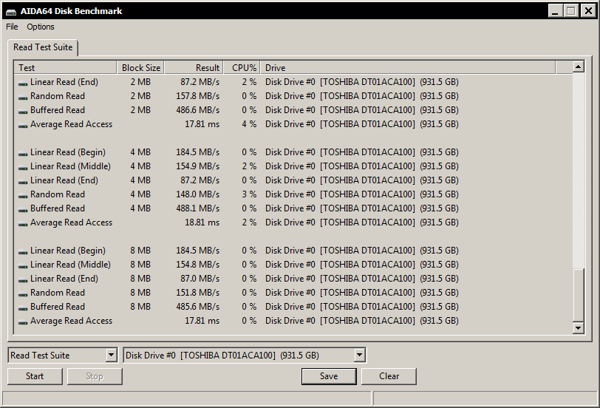Click drive icon of 8 MB Linear Read (Middle) row
The image size is (600, 408).
[x=23, y=265]
